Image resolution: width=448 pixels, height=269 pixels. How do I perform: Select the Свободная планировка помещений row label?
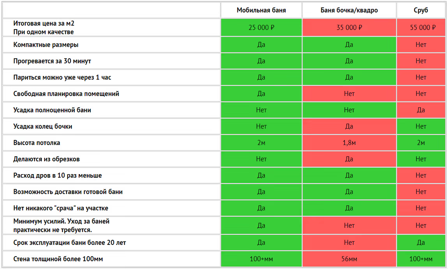coord(66,94)
